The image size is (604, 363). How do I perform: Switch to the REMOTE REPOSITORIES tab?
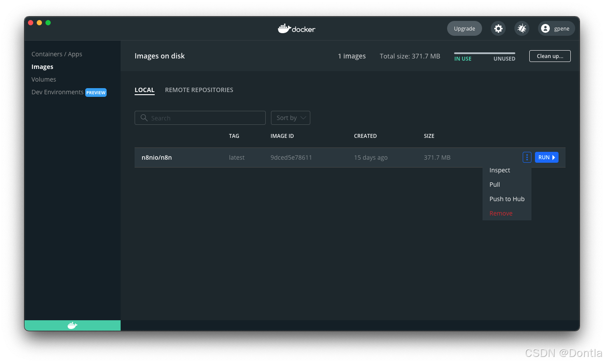199,90
